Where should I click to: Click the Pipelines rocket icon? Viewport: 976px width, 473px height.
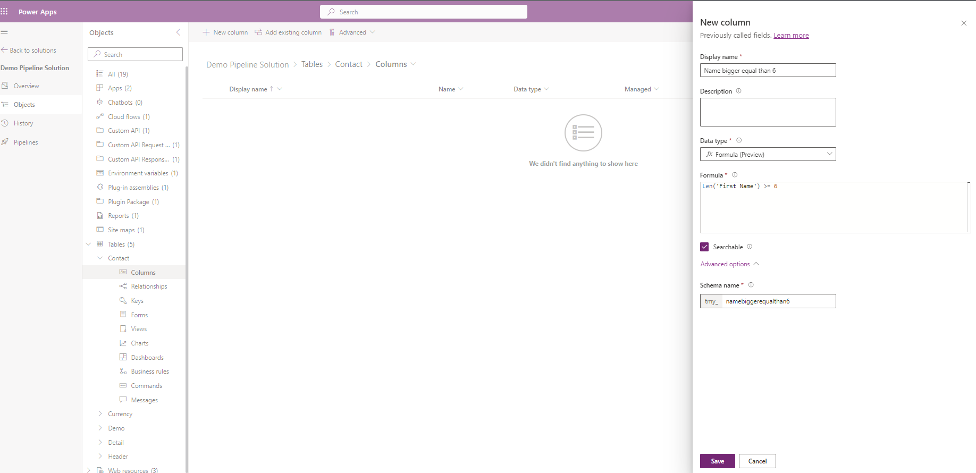[5, 142]
